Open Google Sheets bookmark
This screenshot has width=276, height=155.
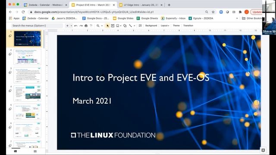click(147, 18)
